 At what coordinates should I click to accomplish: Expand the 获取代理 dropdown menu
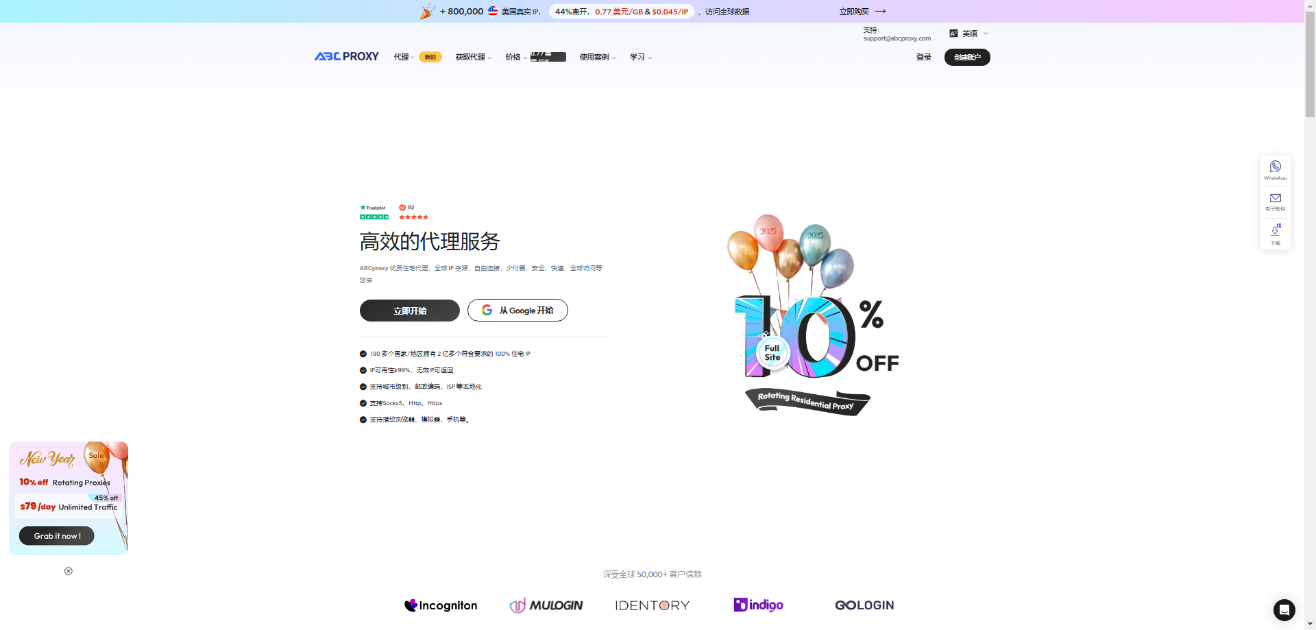pyautogui.click(x=473, y=58)
